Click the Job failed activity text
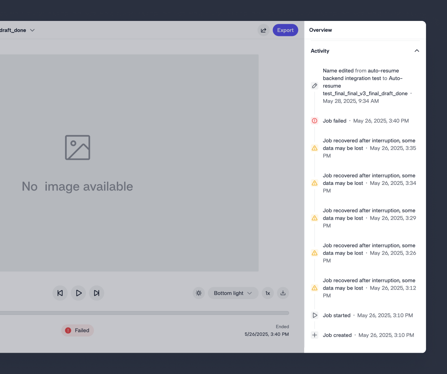Image resolution: width=447 pixels, height=374 pixels. [335, 121]
